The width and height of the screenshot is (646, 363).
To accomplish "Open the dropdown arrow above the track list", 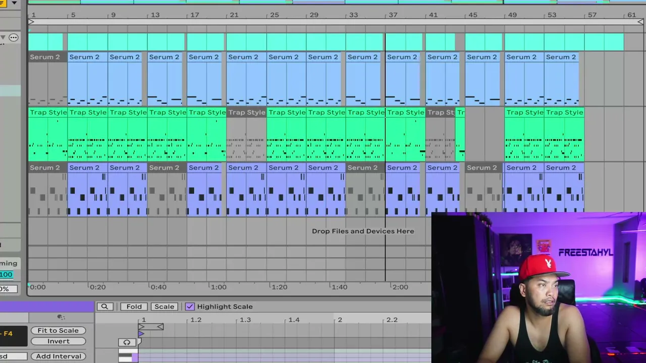I will pyautogui.click(x=14, y=3).
